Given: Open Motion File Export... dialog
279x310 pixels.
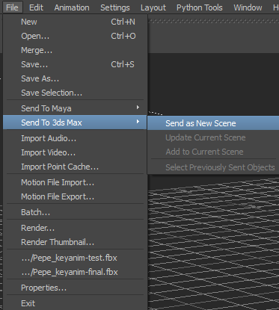Looking at the screenshot, I should point(75,196).
